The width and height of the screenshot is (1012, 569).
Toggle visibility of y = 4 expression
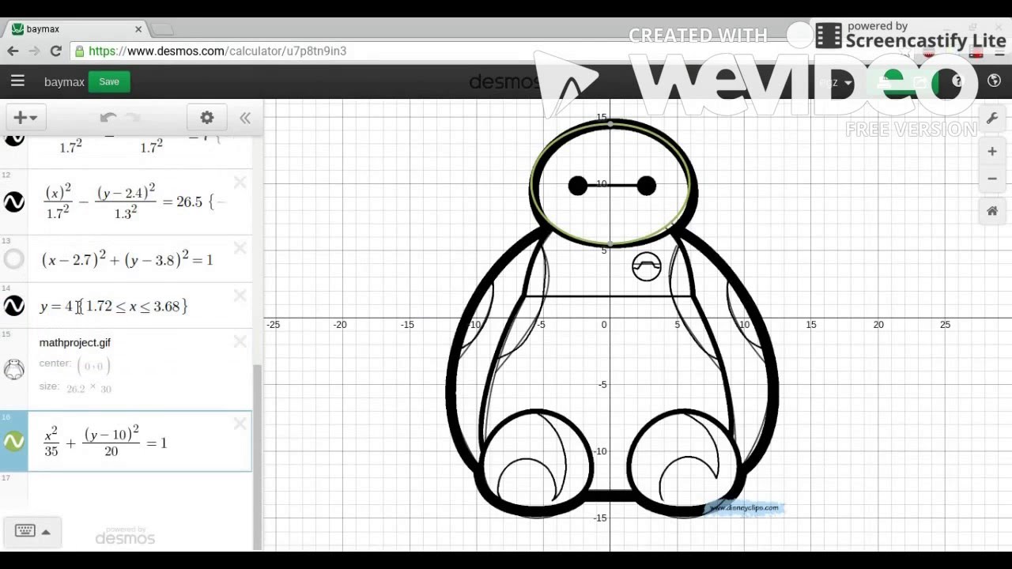pyautogui.click(x=14, y=305)
